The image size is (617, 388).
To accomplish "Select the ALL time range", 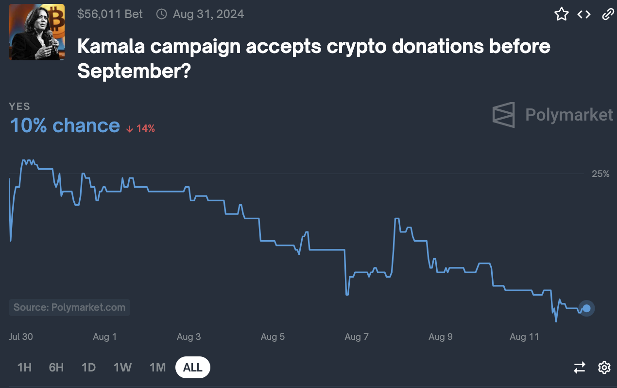I will coord(193,368).
